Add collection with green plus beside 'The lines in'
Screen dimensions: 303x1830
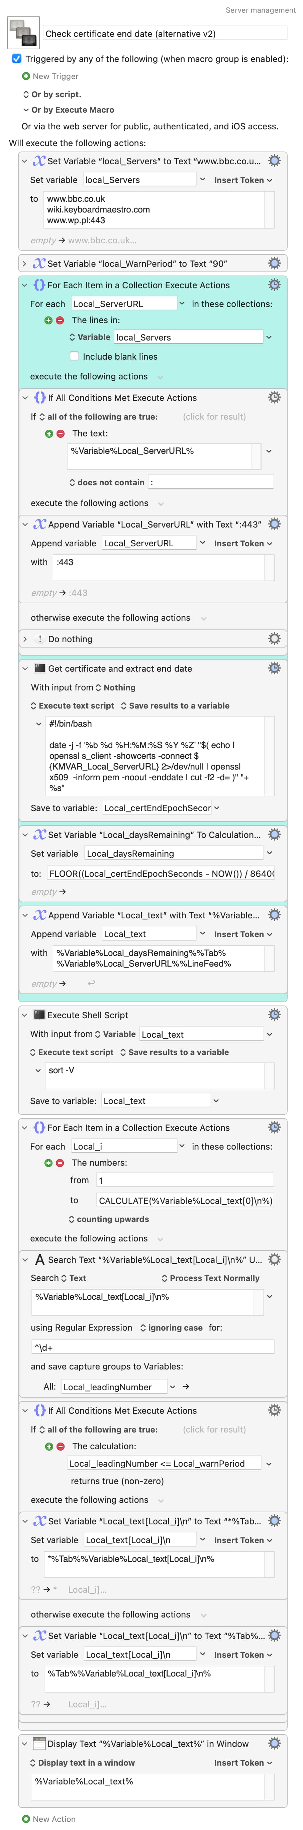tap(49, 320)
